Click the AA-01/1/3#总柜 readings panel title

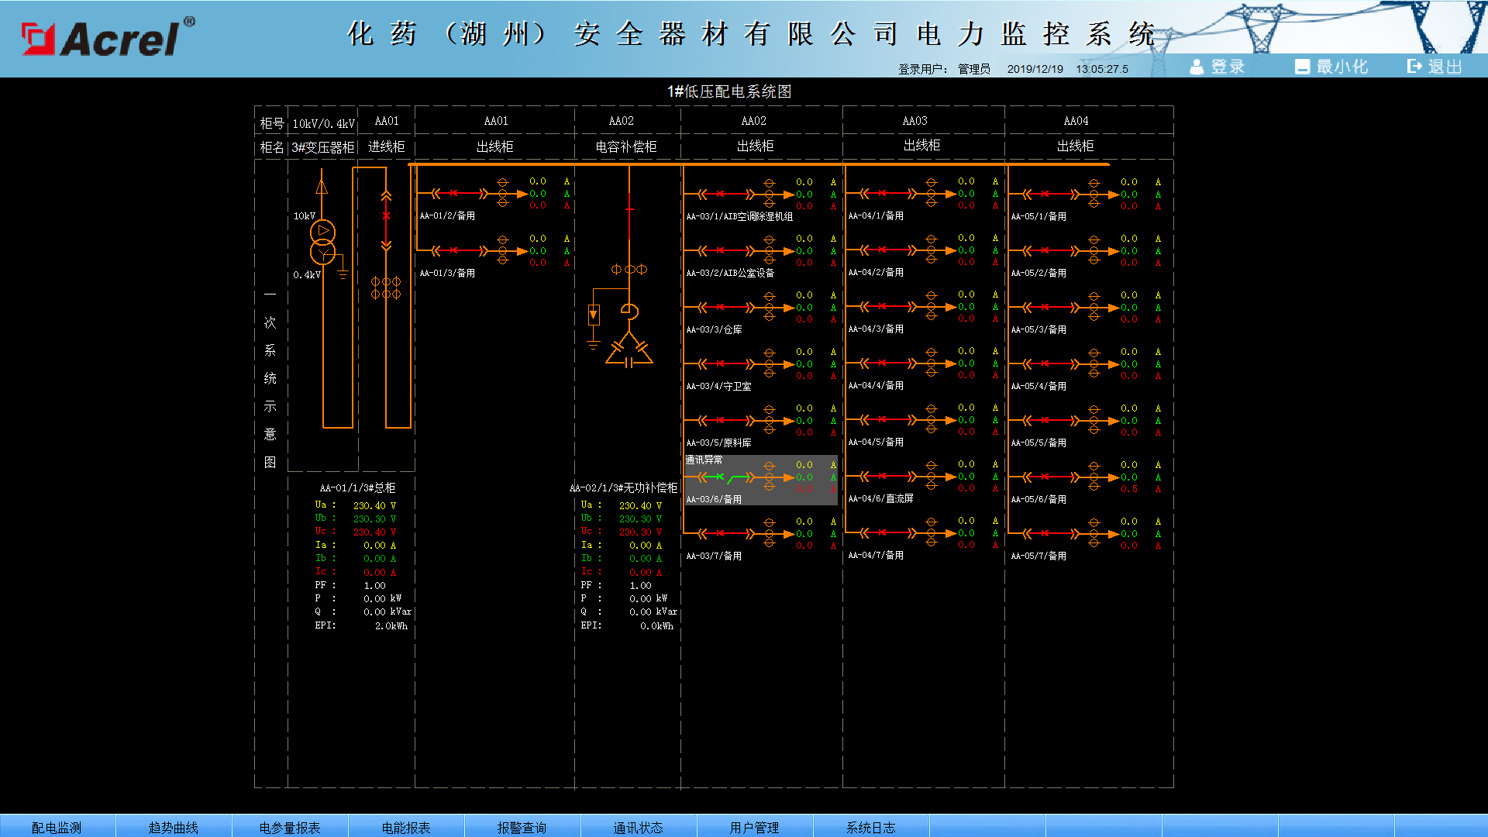click(x=357, y=487)
